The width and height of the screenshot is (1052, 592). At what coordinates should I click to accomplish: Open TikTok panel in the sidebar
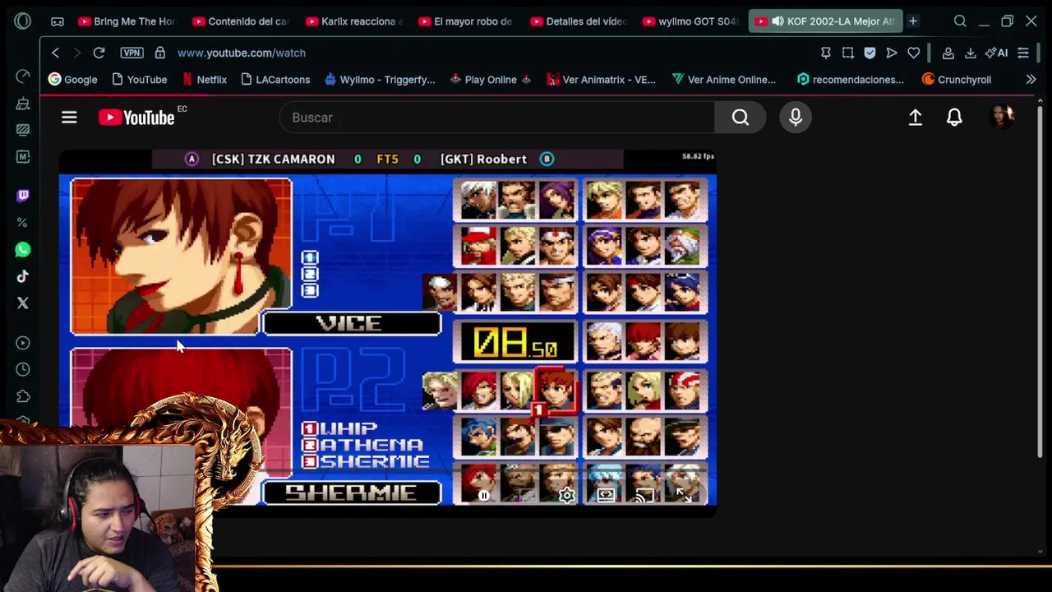[x=23, y=276]
